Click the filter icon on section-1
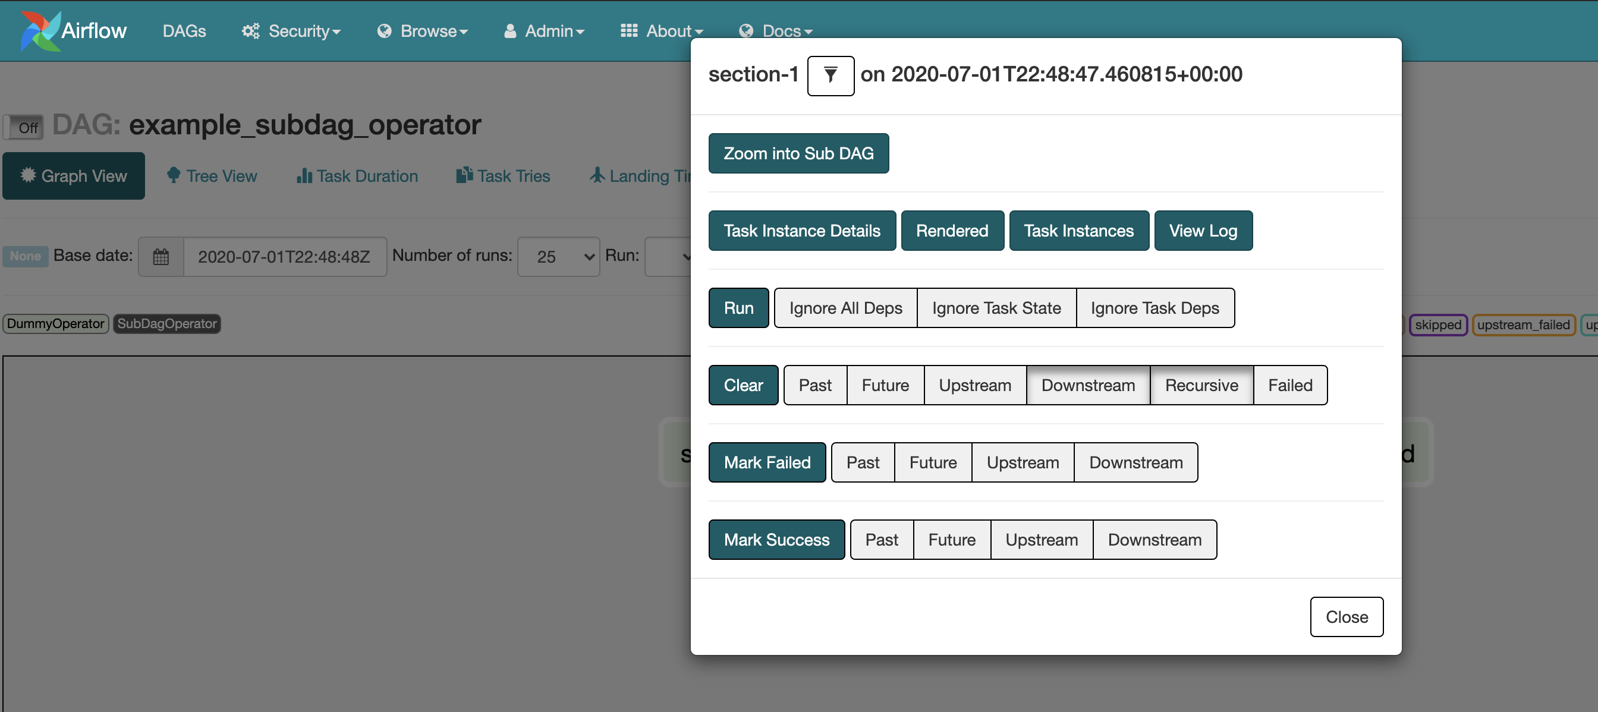The image size is (1598, 712). coord(829,73)
